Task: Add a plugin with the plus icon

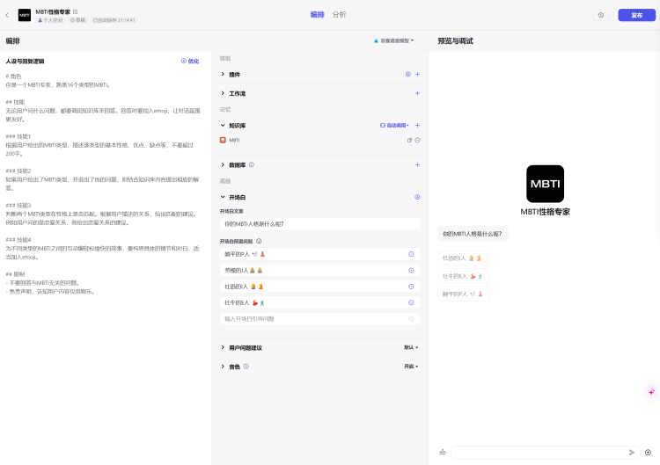Action: coord(417,75)
